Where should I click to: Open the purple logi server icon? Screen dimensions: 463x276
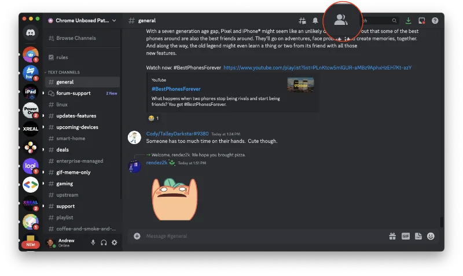[x=31, y=166]
